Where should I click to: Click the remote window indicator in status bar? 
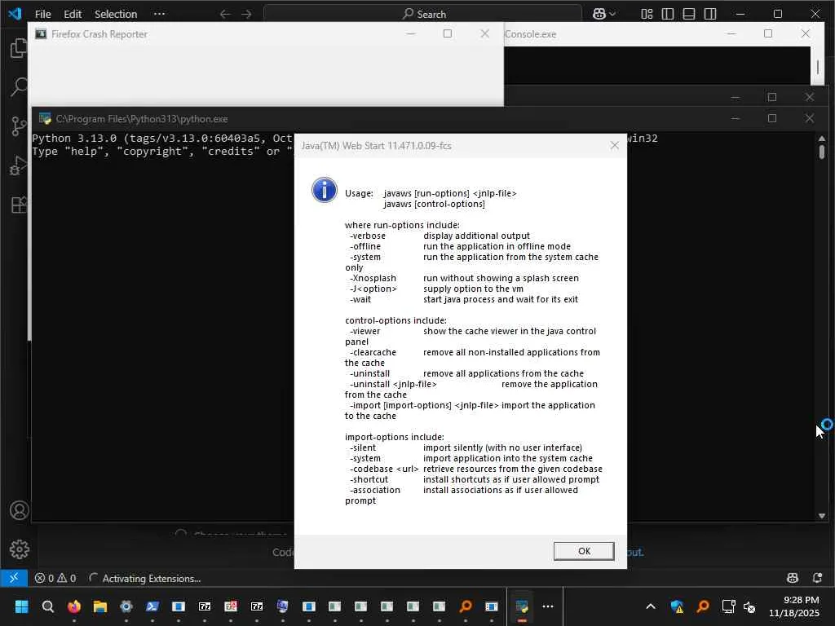click(x=14, y=578)
